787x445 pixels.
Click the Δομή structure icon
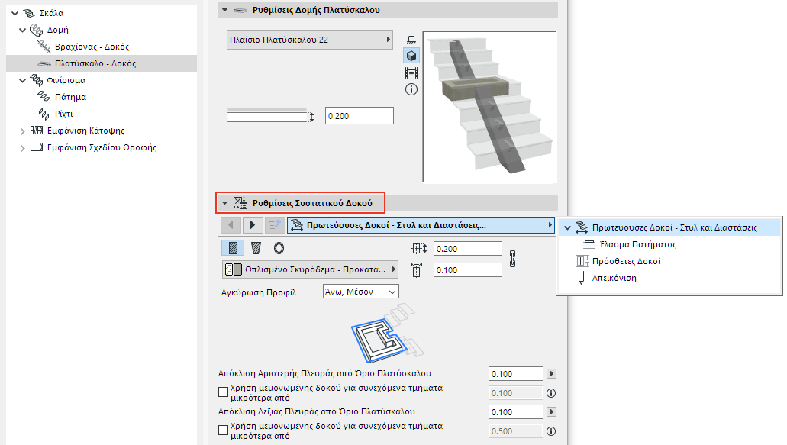[x=36, y=30]
